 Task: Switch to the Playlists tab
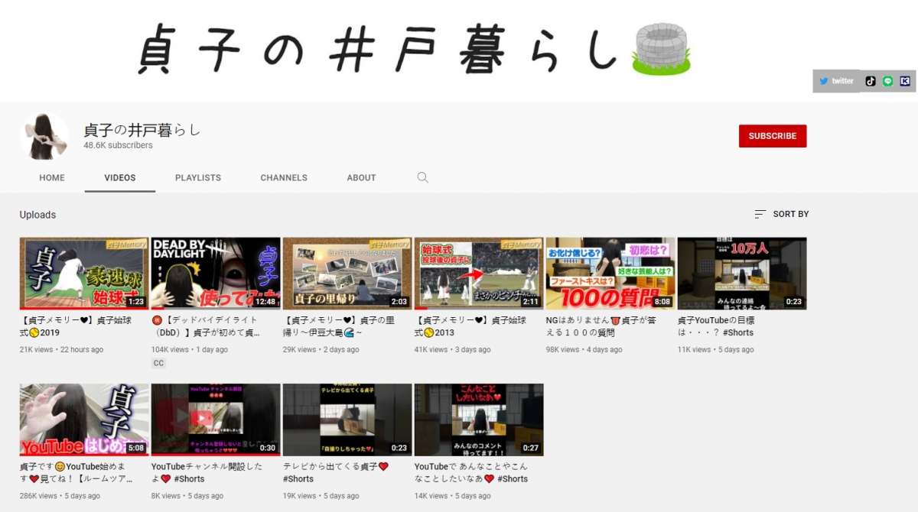(x=198, y=177)
